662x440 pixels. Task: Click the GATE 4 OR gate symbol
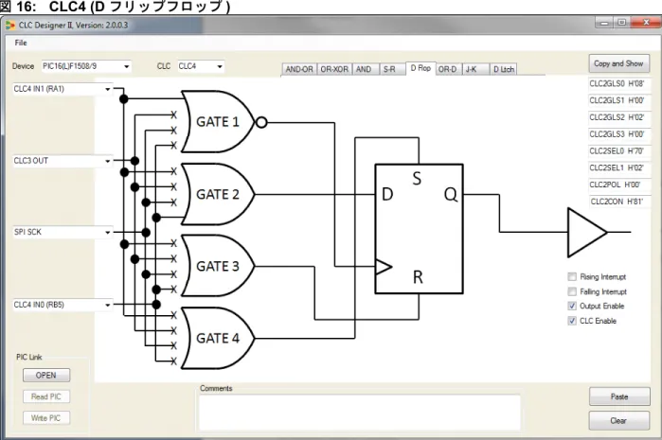[218, 339]
